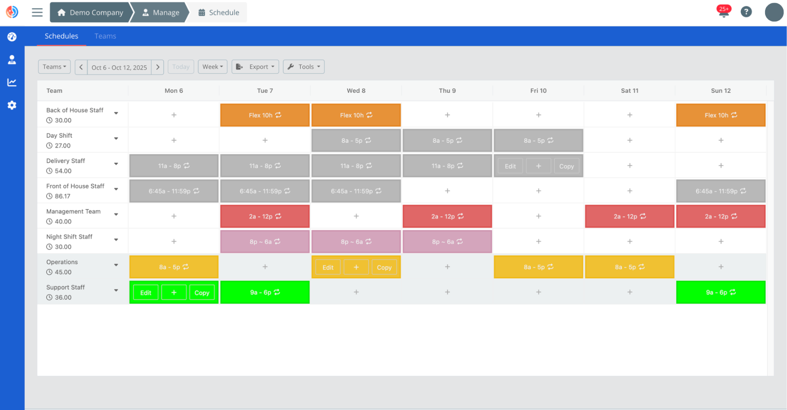Open the Export dropdown menu
Image resolution: width=787 pixels, height=410 pixels.
[255, 66]
